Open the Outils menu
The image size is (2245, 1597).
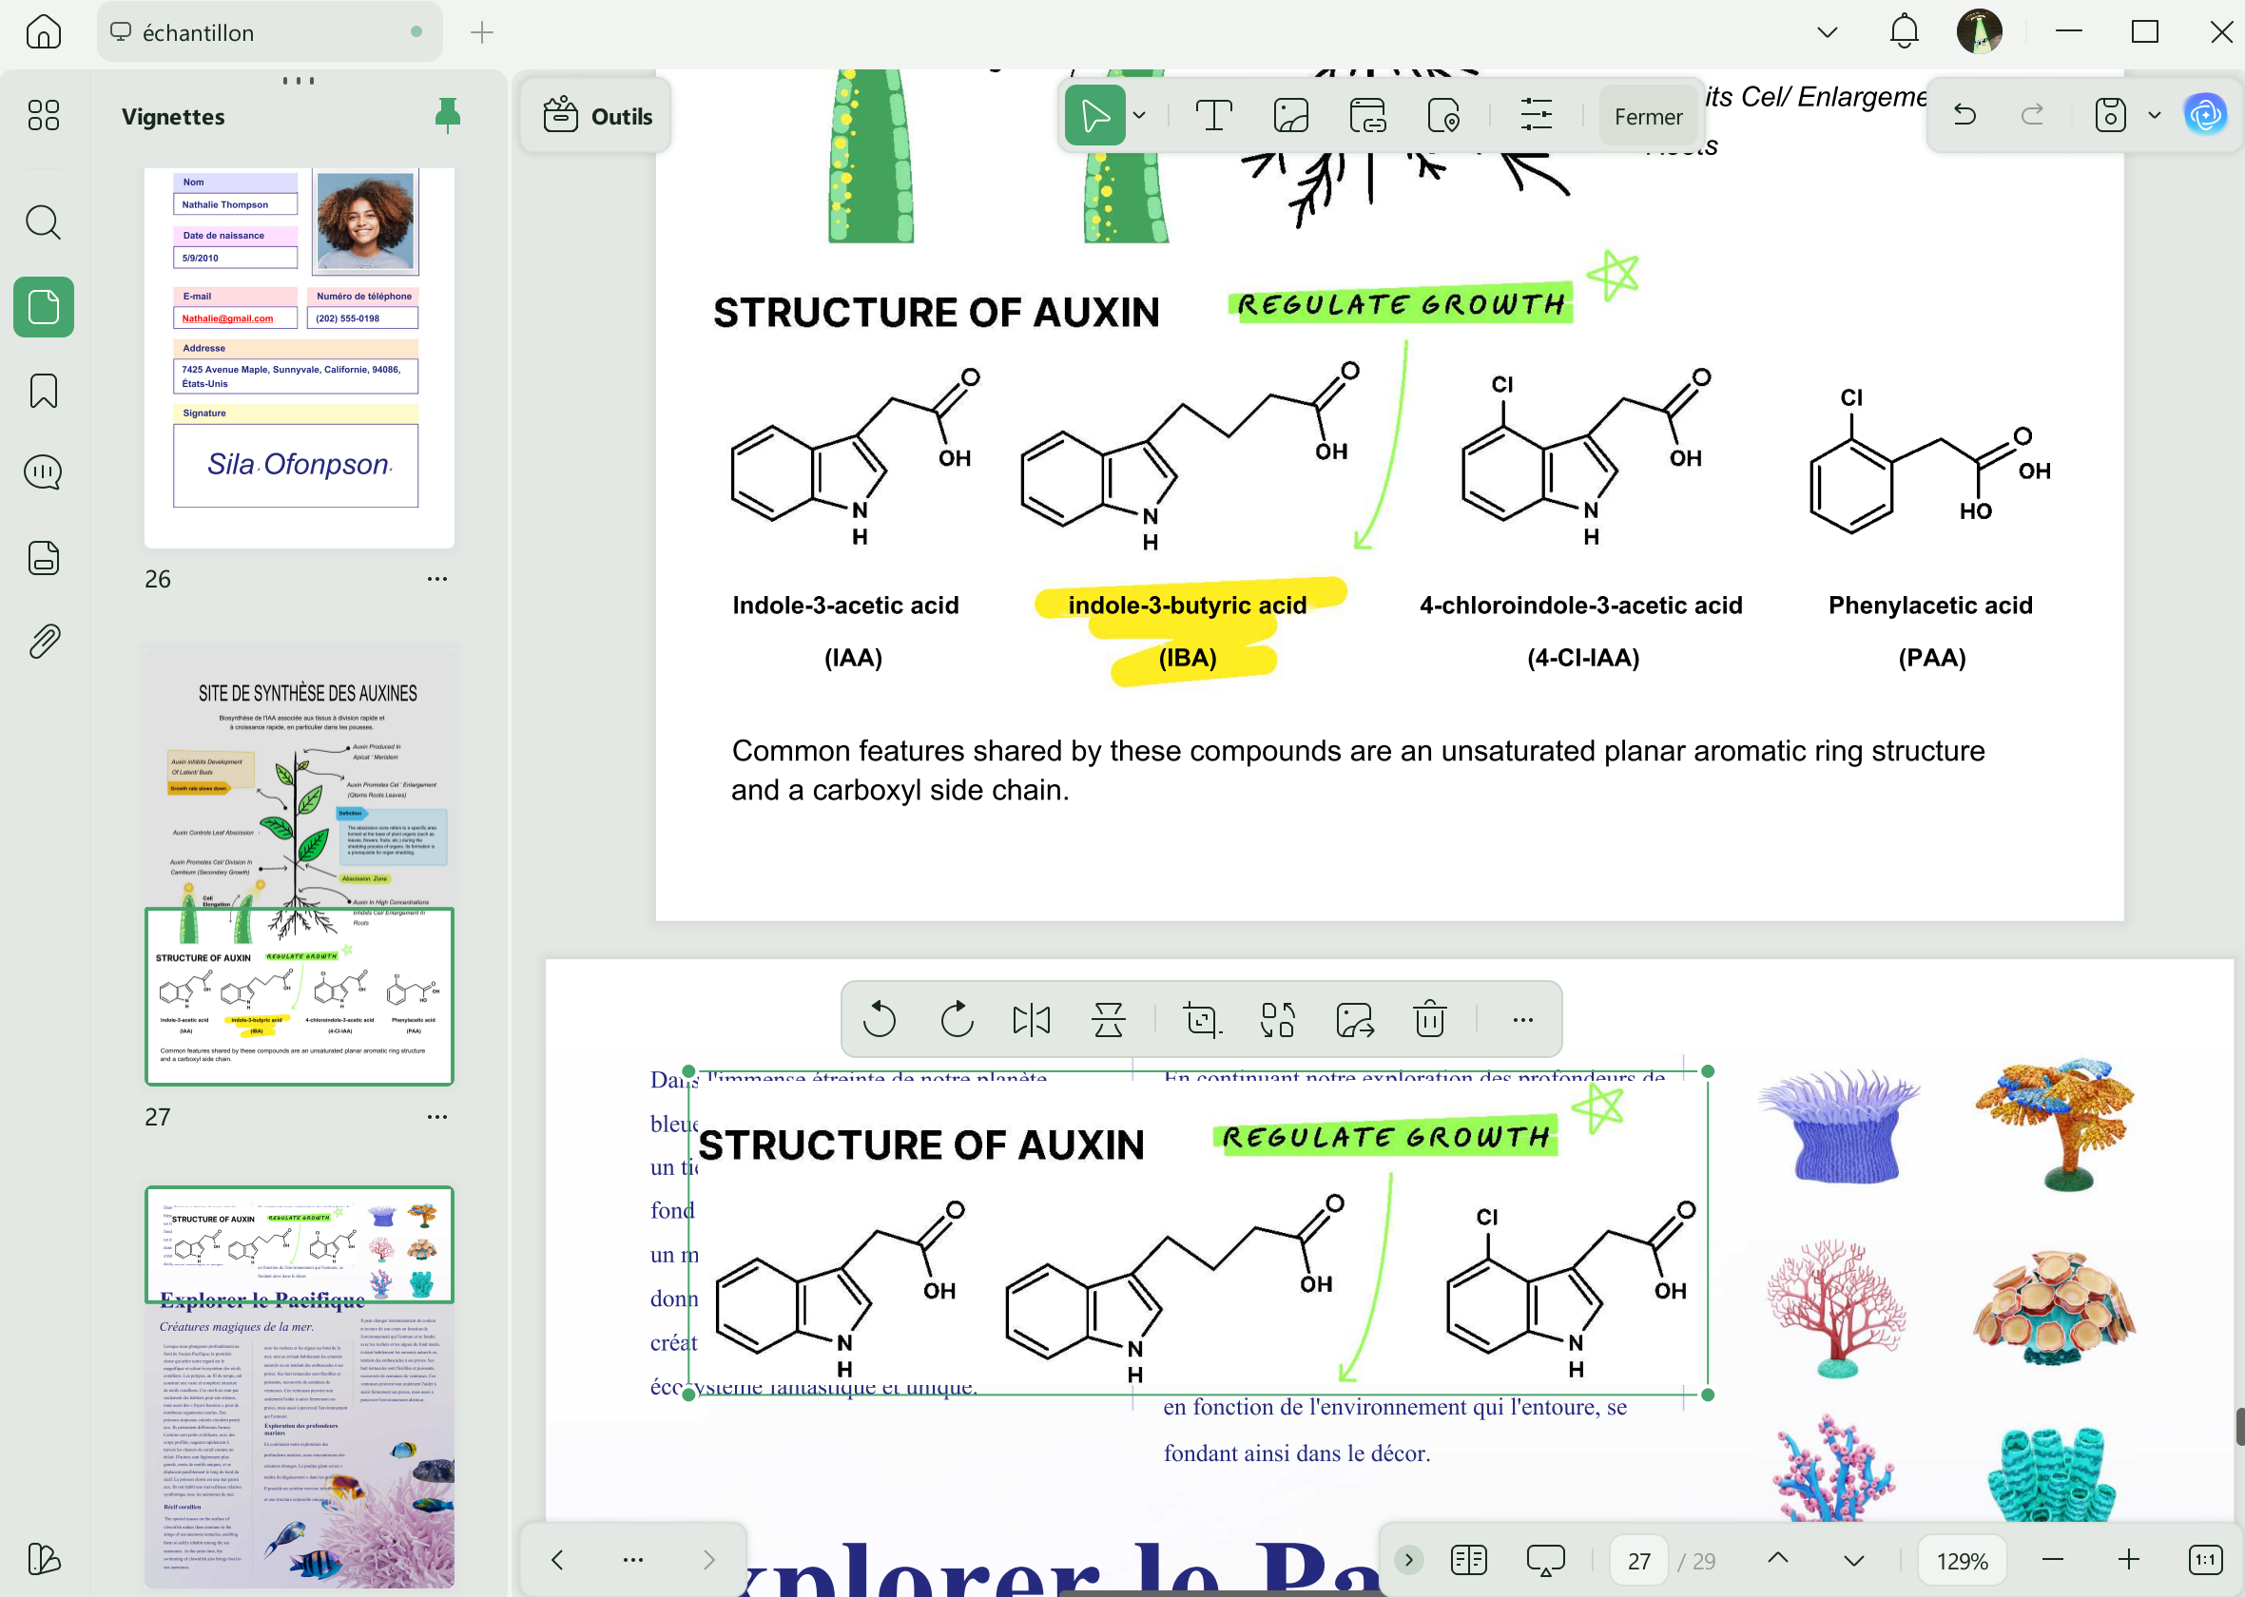[597, 116]
